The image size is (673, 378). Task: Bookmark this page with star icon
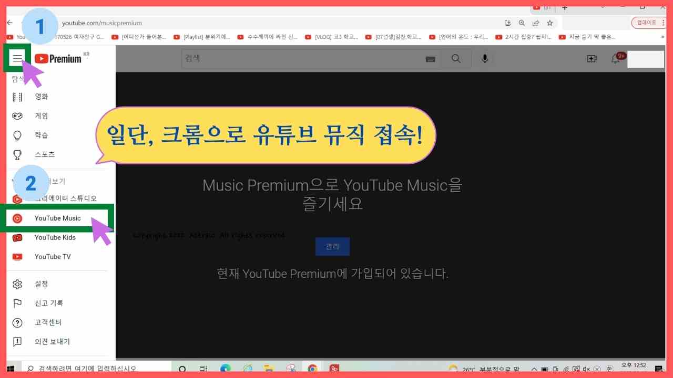click(x=550, y=23)
